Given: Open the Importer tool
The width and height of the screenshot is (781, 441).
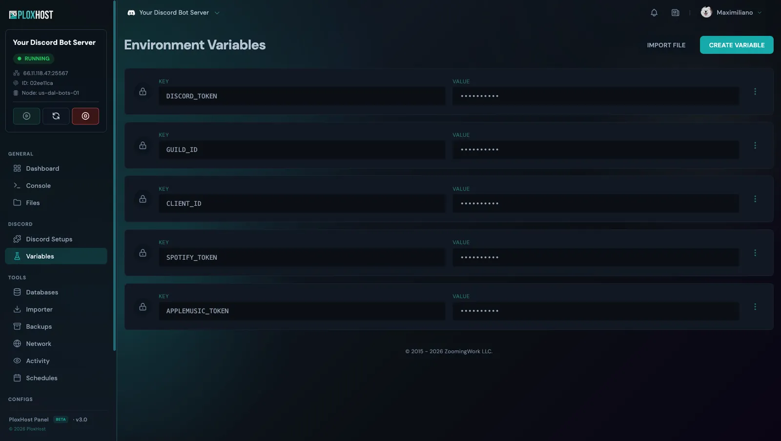Looking at the screenshot, I should click(x=56, y=309).
